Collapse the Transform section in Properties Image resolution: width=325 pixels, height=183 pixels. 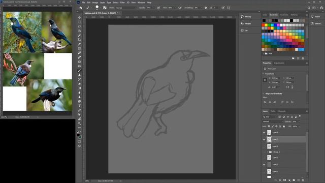click(x=264, y=74)
